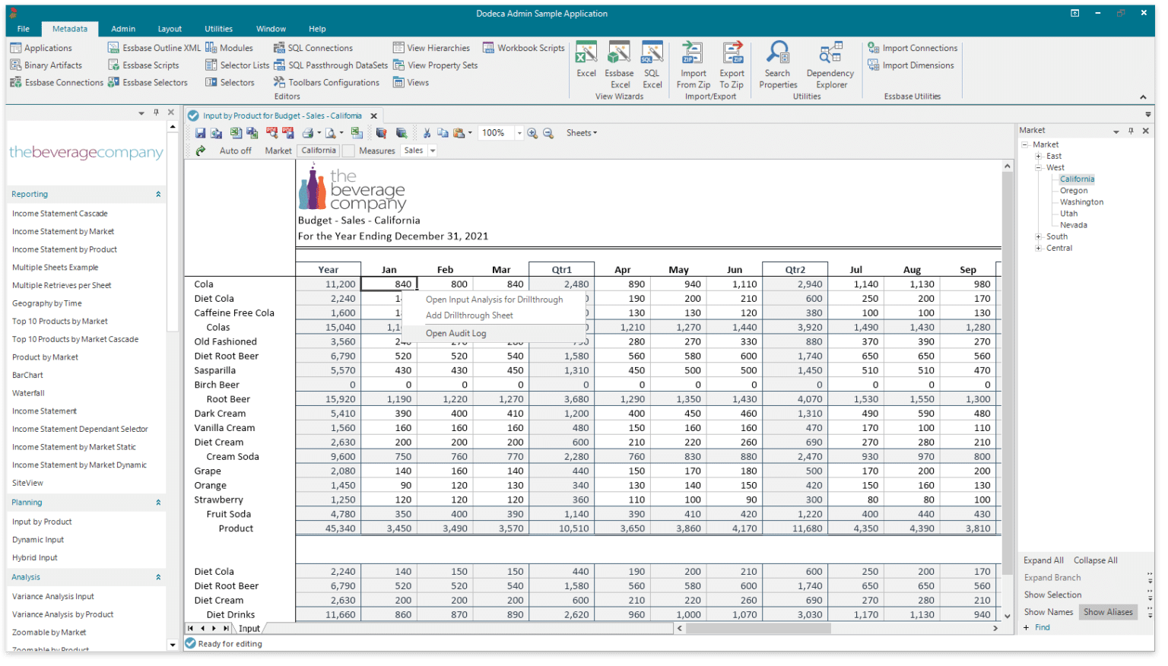This screenshot has width=1168, height=666.
Task: Switch to the Admin ribbon tab
Action: 122,28
